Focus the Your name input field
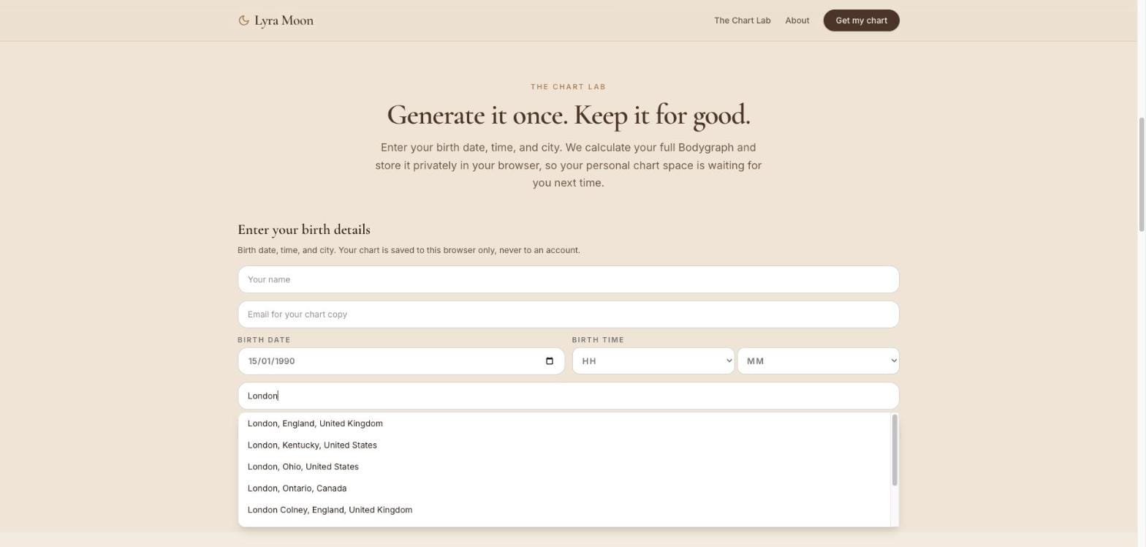This screenshot has width=1146, height=547. pos(568,279)
